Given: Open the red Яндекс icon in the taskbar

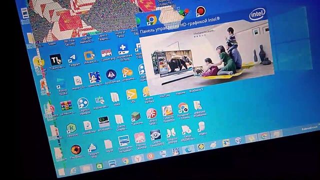Looking at the screenshot, I should [x=150, y=156].
